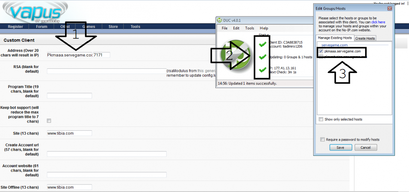Screen dimensions: 409x192
Task: Open the Help menu in DUC
Action: (x=264, y=28)
